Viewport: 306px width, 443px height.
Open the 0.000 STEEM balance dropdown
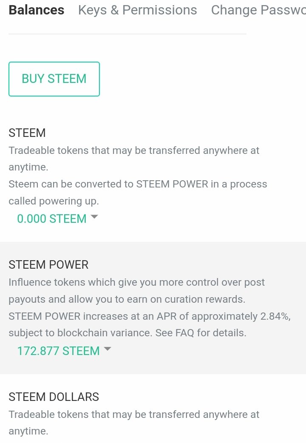(x=52, y=219)
